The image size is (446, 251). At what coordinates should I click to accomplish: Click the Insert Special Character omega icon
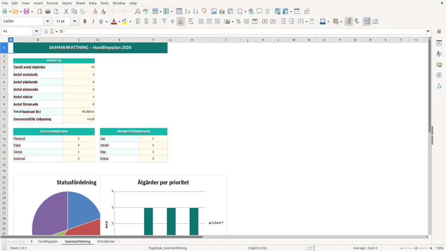240,12
